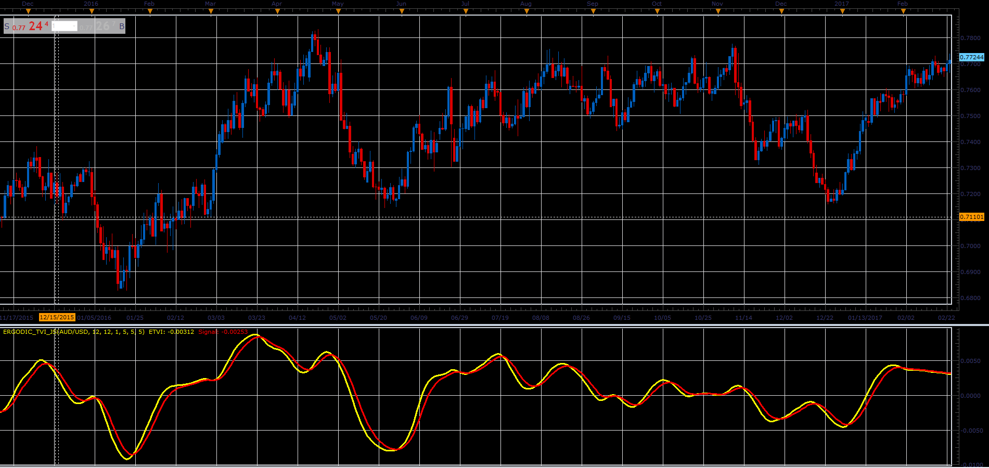
Task: Click the 01/13/2017 date axis label
Action: pos(865,318)
